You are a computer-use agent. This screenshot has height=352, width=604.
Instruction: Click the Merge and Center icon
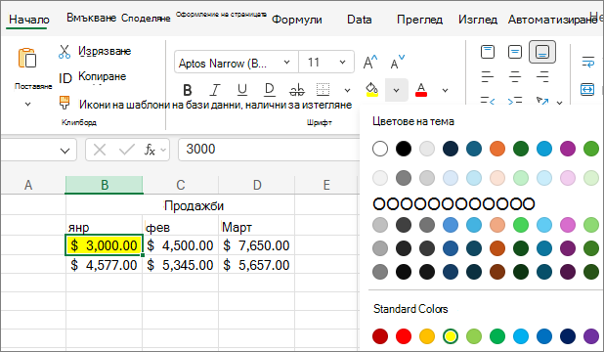[x=587, y=89]
